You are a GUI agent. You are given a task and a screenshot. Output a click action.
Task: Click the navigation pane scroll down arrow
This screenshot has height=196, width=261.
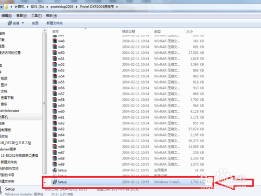tap(44, 182)
